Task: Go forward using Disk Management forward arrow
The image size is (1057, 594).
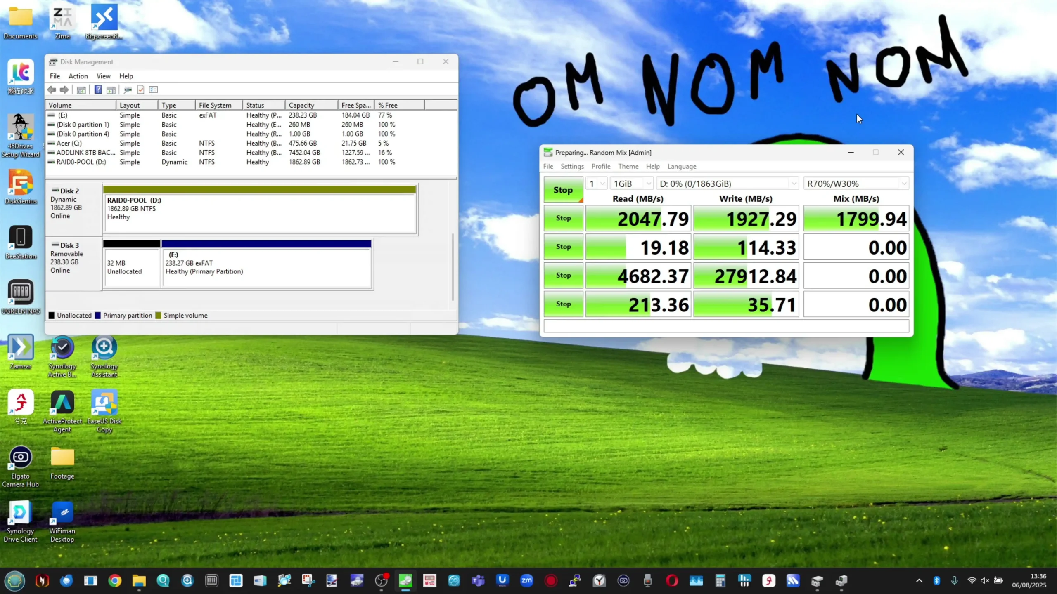Action: 64,90
